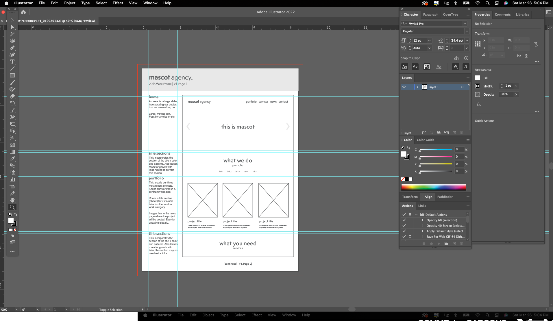This screenshot has height=321, width=553.
Task: Select the Hand tool
Action: pyautogui.click(x=12, y=200)
